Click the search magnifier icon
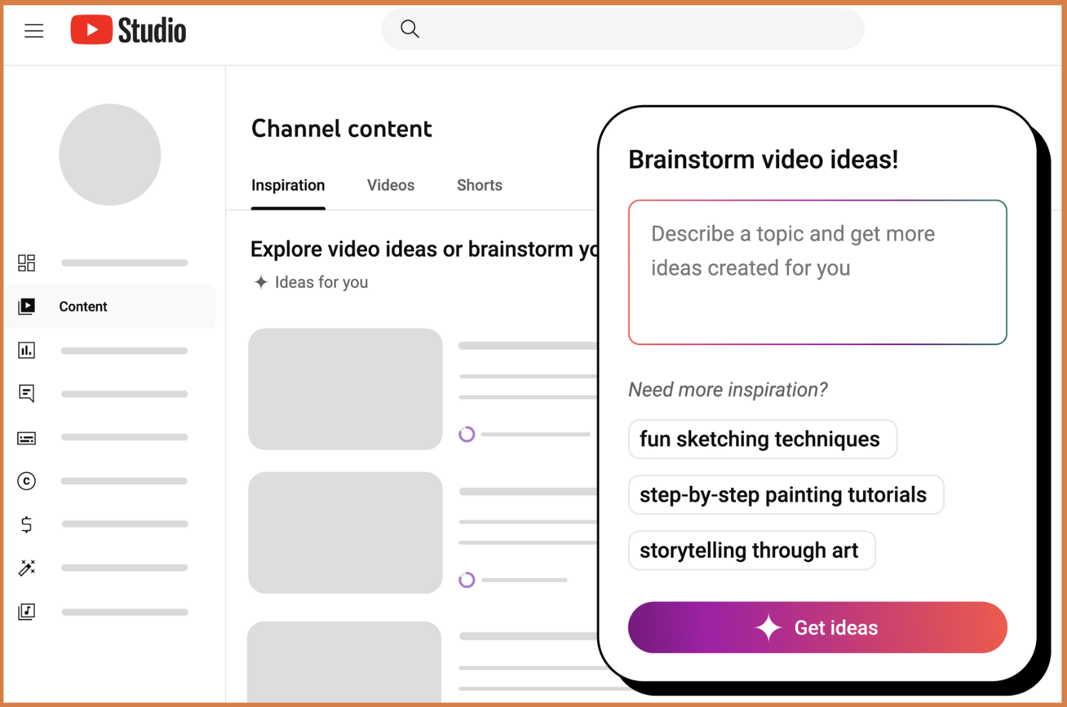The width and height of the screenshot is (1067, 707). pyautogui.click(x=410, y=29)
